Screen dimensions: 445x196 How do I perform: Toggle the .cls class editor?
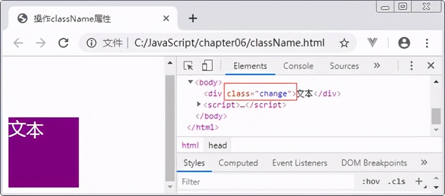point(396,181)
